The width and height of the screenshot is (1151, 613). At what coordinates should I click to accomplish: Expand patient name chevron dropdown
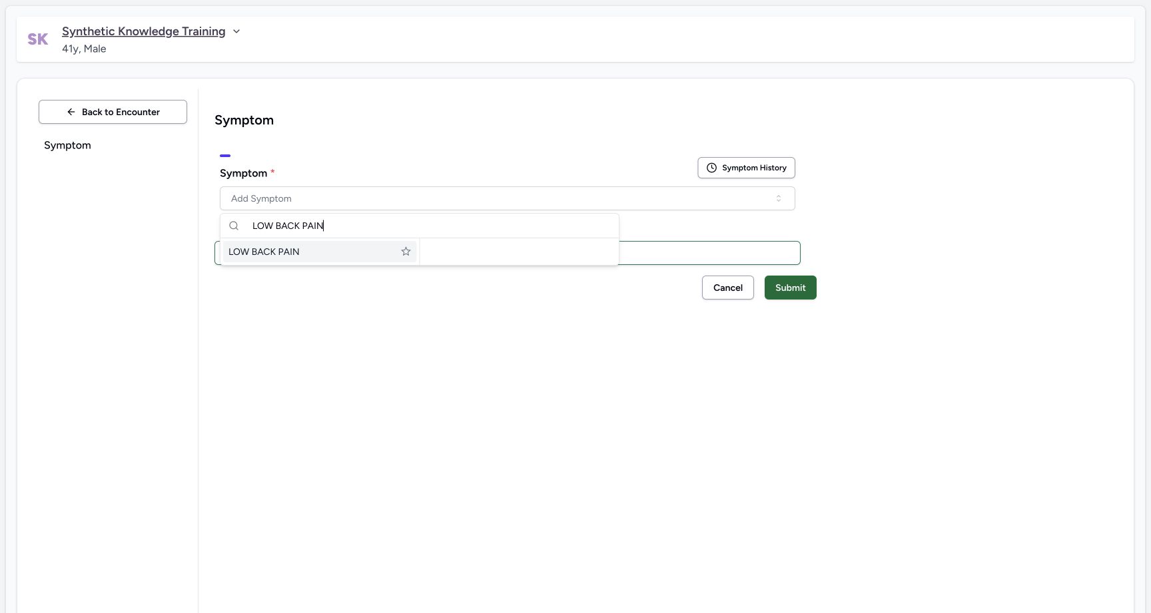[x=236, y=31]
